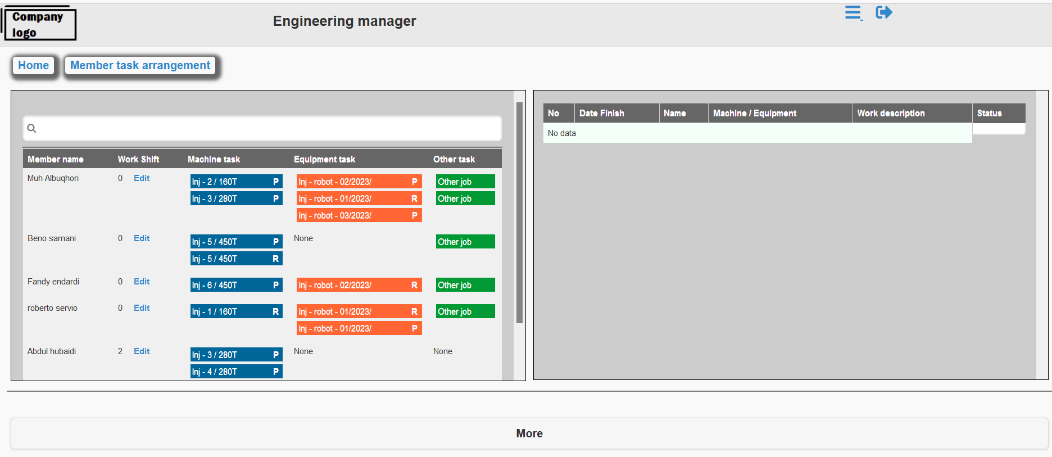The image size is (1052, 457).
Task: Click the More button
Action: tap(529, 433)
